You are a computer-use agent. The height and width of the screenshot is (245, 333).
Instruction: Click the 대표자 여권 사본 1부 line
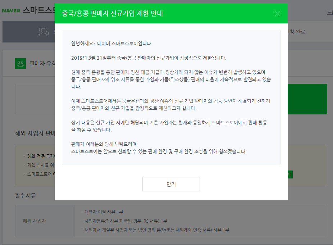(104, 212)
